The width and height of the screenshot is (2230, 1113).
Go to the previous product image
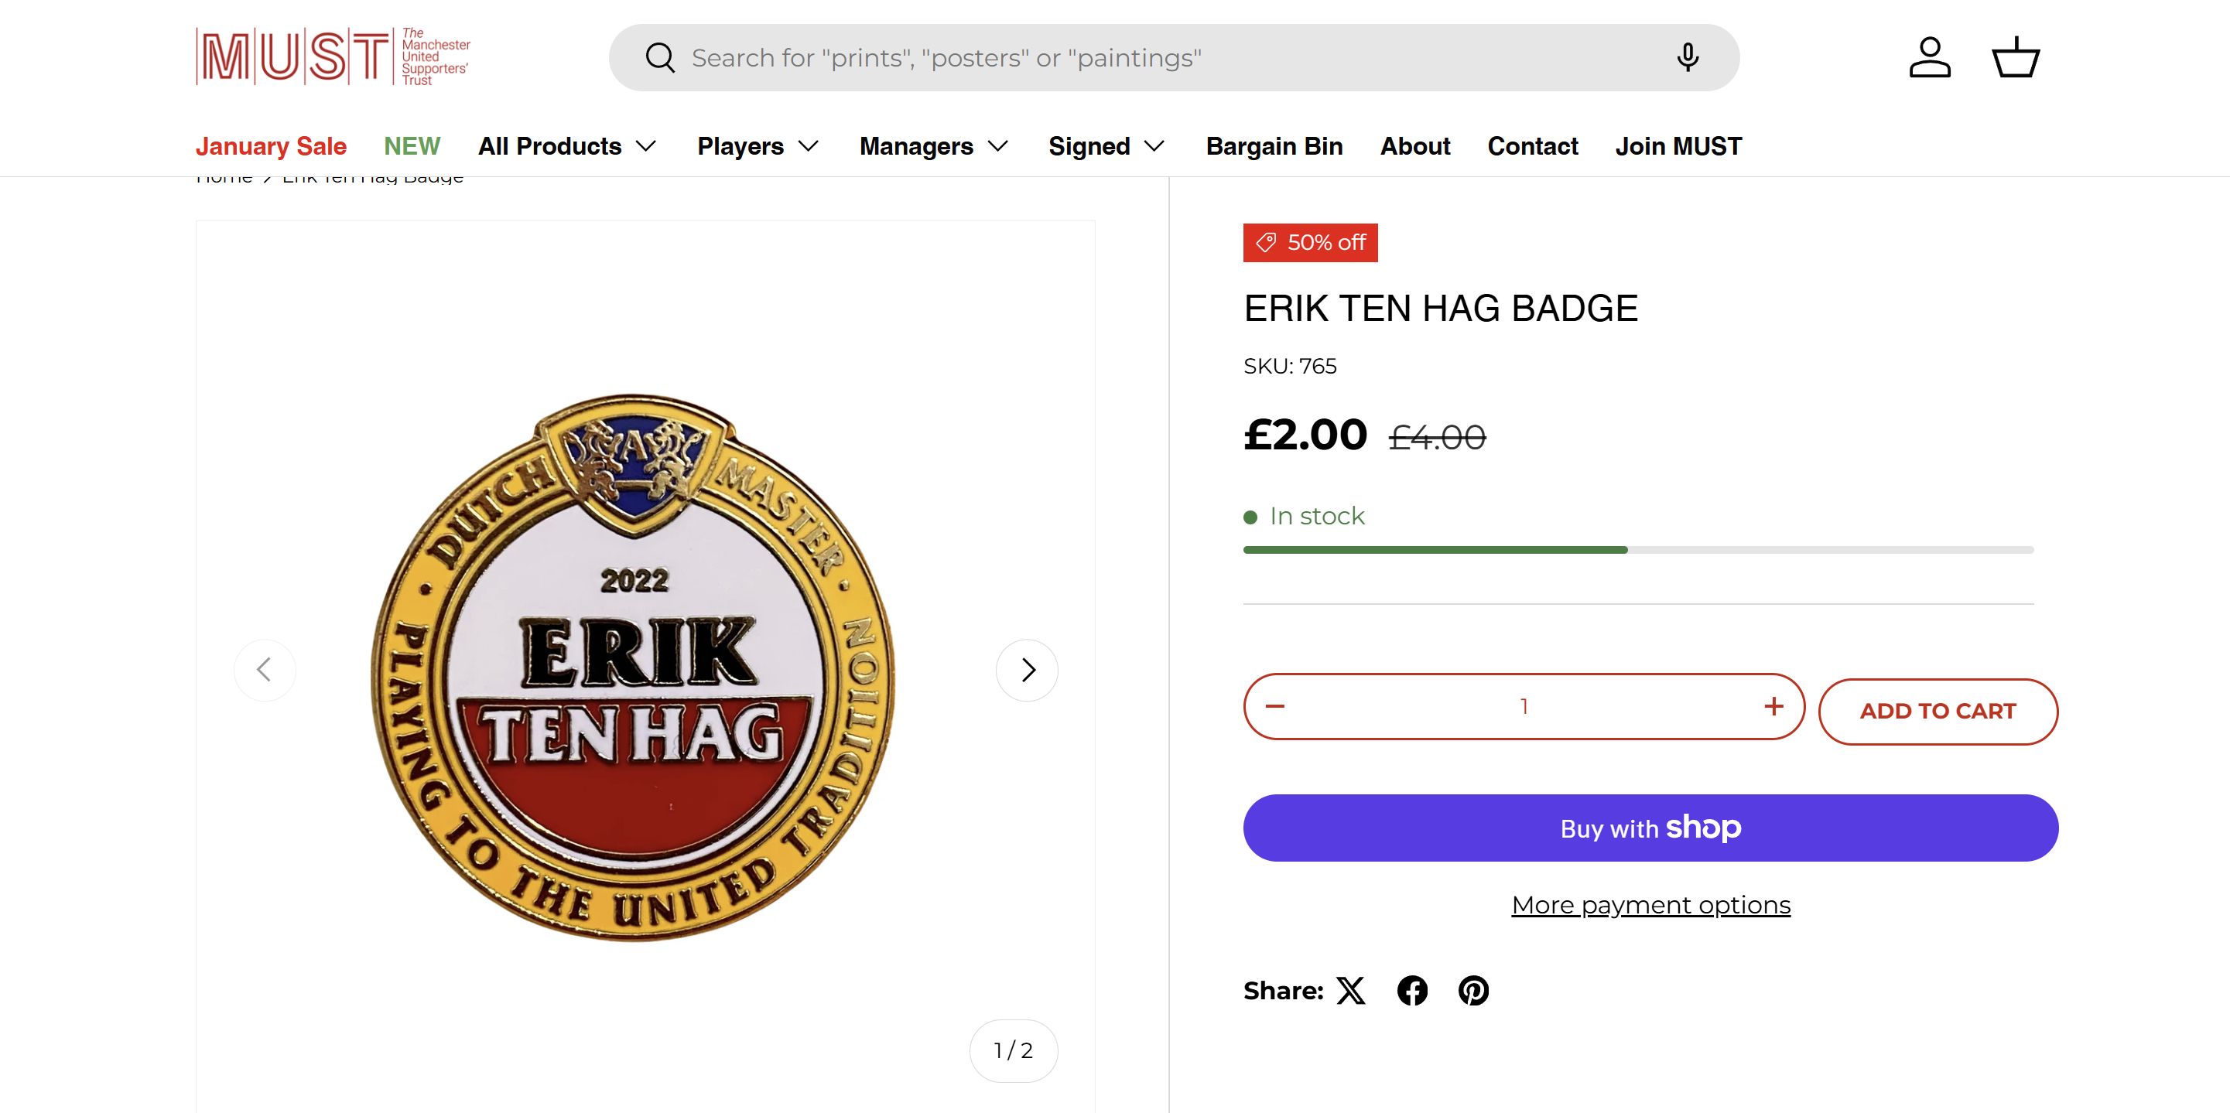[265, 670]
